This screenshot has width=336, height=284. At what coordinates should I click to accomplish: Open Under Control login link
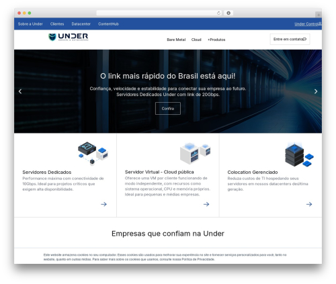click(x=308, y=24)
